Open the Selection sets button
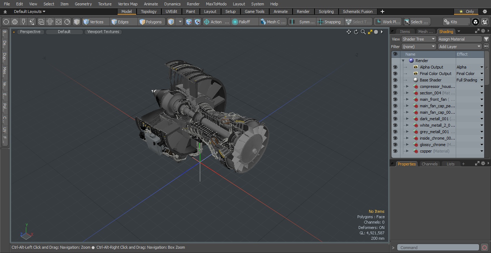Viewport: 491px width, 253px height. [416, 22]
